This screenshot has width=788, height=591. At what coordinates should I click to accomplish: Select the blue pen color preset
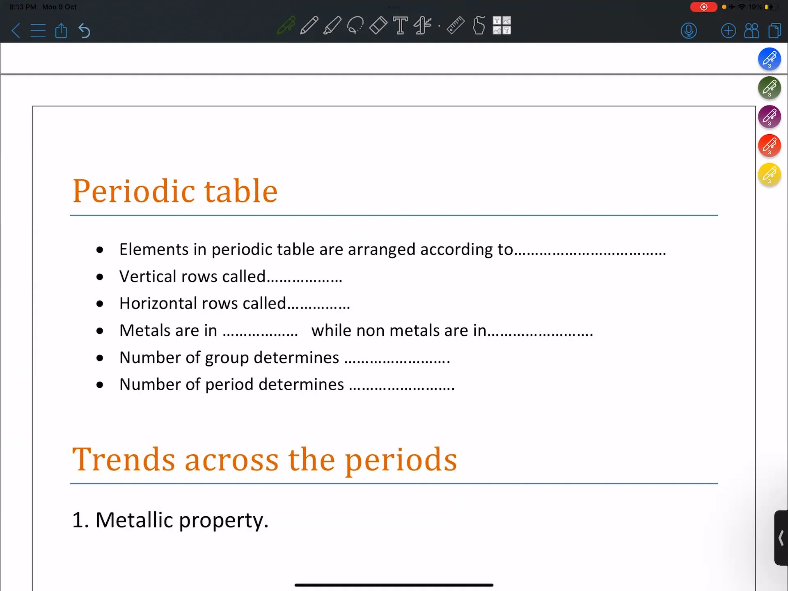pos(770,59)
